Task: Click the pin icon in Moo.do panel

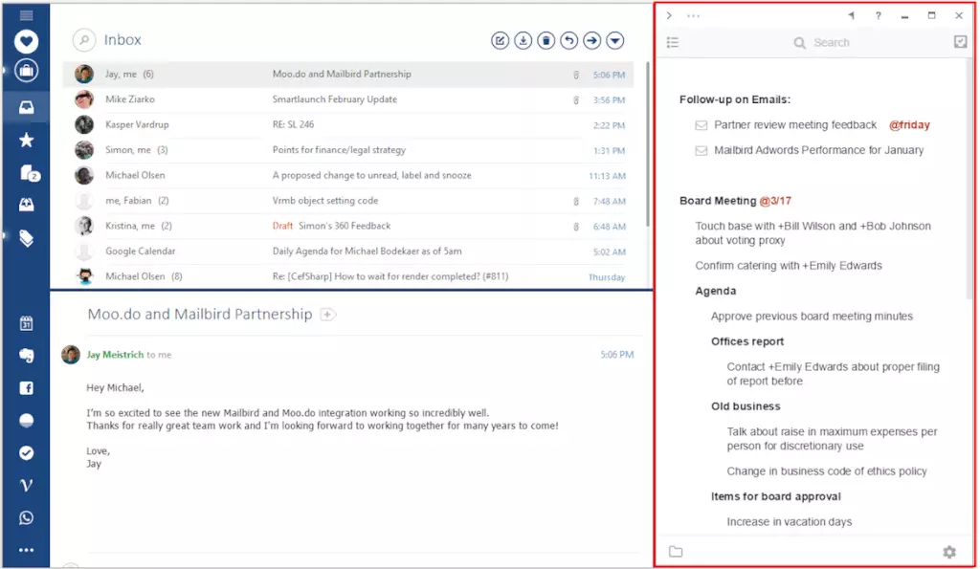Action: (x=851, y=15)
